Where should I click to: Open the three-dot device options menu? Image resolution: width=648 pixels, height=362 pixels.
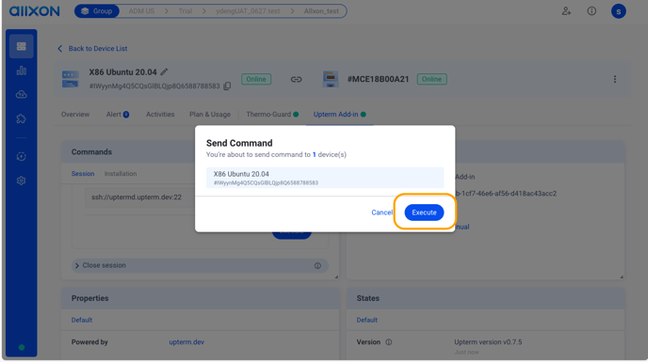(x=615, y=79)
